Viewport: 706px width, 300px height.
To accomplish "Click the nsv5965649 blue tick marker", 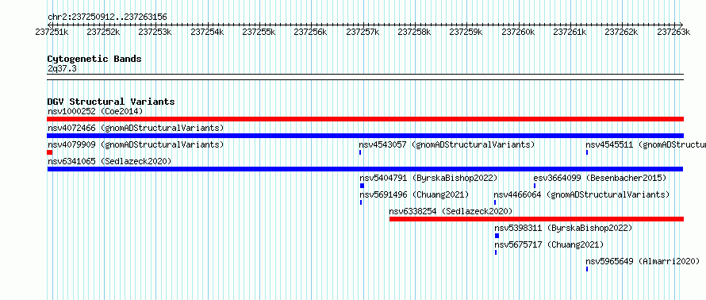I will [x=587, y=269].
